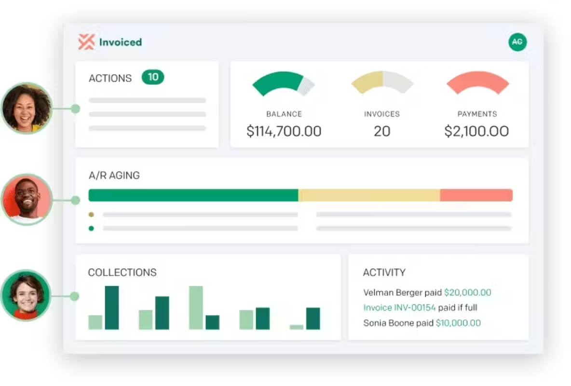Click the $2,100.00 payments amount
Screen dimensions: 571x386
tap(476, 131)
